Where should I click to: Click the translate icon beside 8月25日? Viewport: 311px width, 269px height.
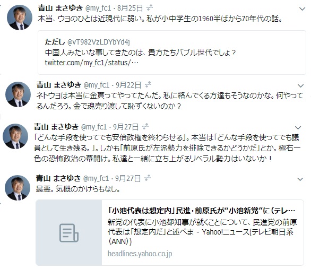[x=150, y=8]
